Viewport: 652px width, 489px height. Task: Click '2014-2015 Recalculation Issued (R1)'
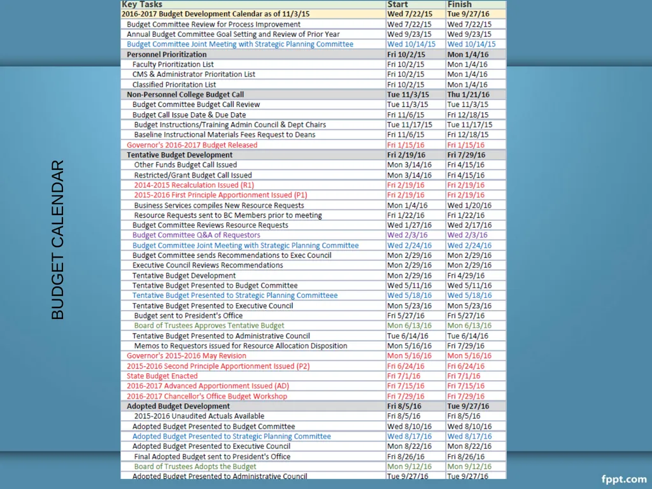click(x=194, y=185)
